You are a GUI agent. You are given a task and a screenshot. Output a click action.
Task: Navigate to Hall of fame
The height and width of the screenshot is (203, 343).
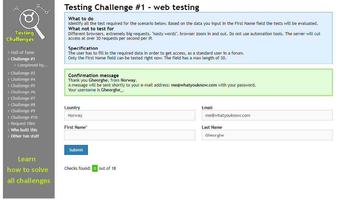click(x=23, y=52)
